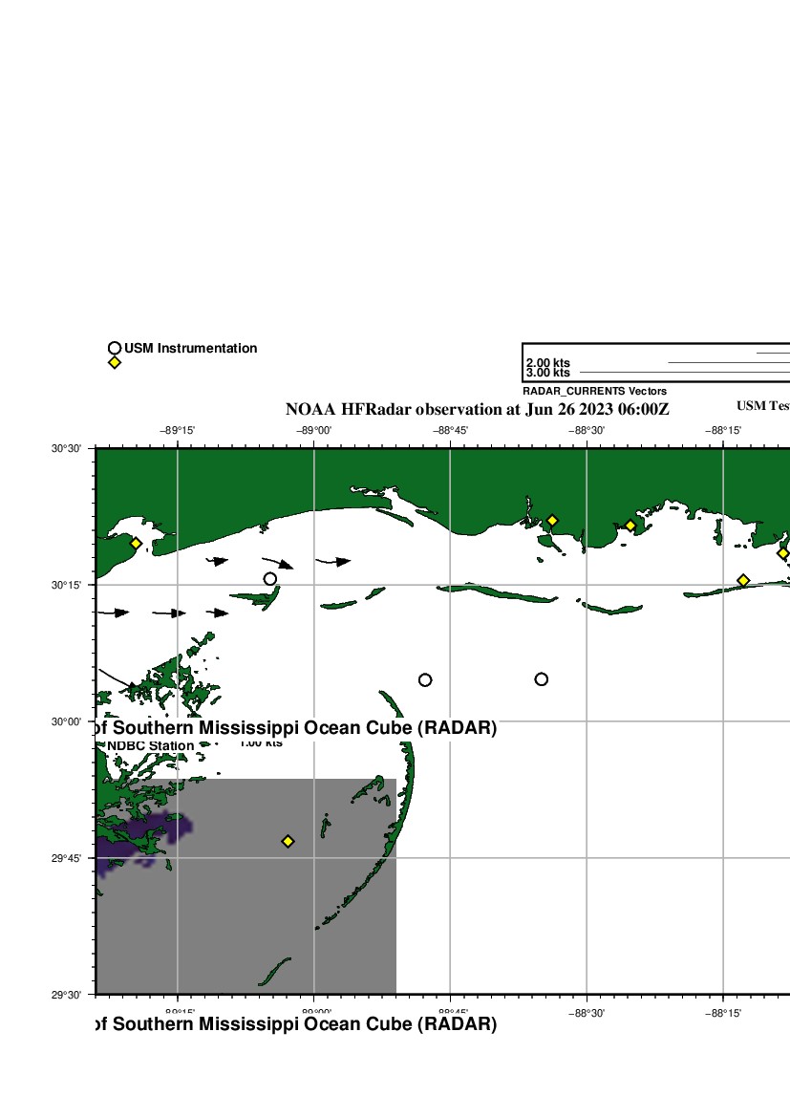
Task: Select the yellow diamond on the eastern barrier island
Action: pyautogui.click(x=743, y=580)
